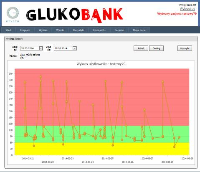Click the x-axis label 2014-03-21
200x172 pixels.
tap(28, 158)
